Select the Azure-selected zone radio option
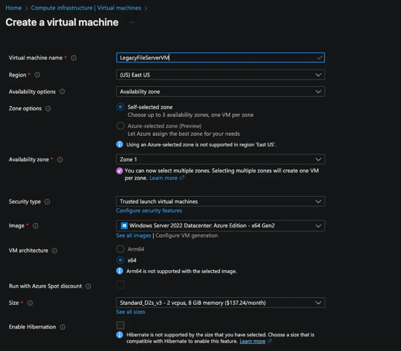 (120, 126)
